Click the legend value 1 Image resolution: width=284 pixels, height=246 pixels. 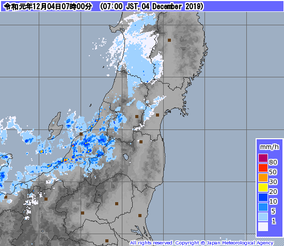pyautogui.click(x=274, y=221)
